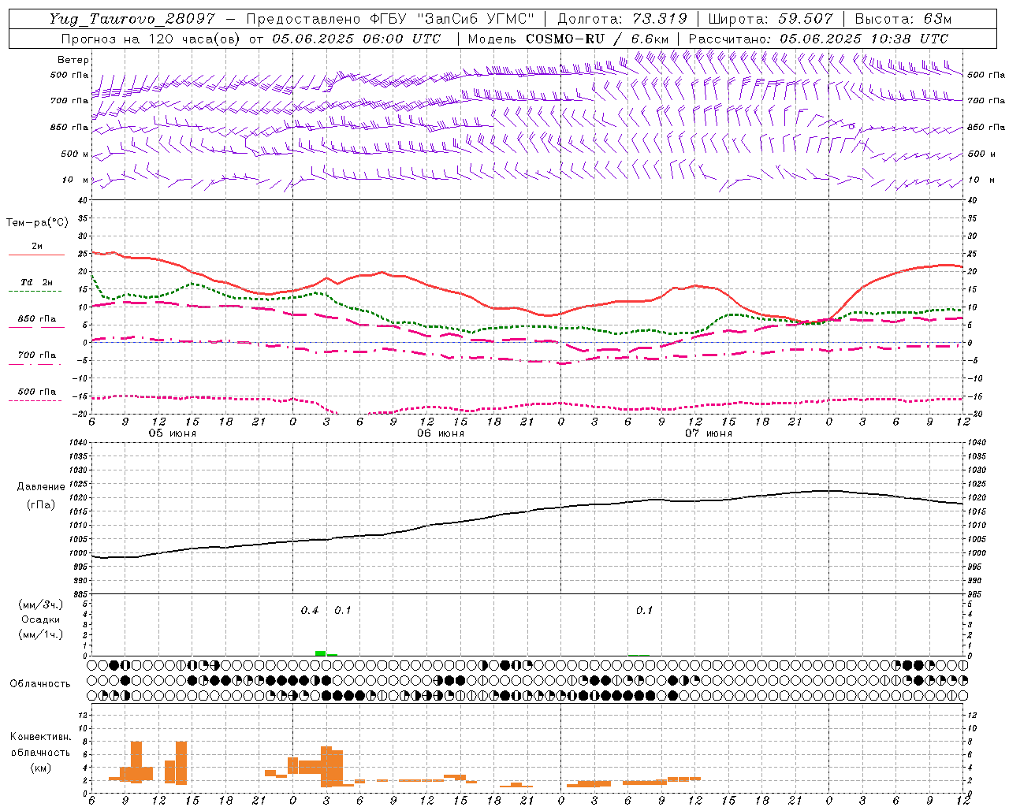The height and width of the screenshot is (807, 1009).
Task: Click the Прогноз на 120 часа(ов) text
Action: click(152, 39)
